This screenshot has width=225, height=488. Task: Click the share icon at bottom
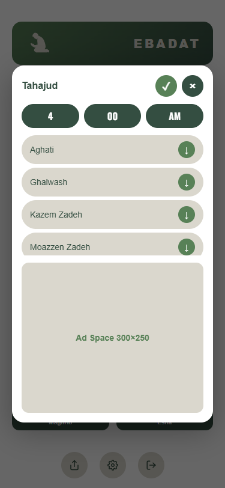tap(74, 465)
